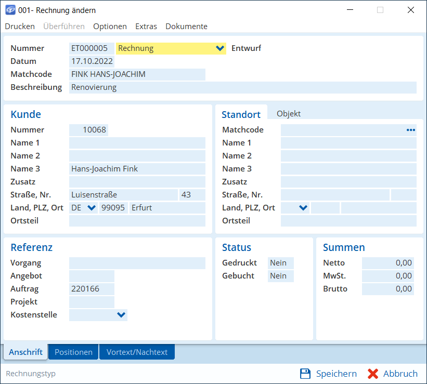
Task: Switch to the Positionen tab
Action: (73, 352)
